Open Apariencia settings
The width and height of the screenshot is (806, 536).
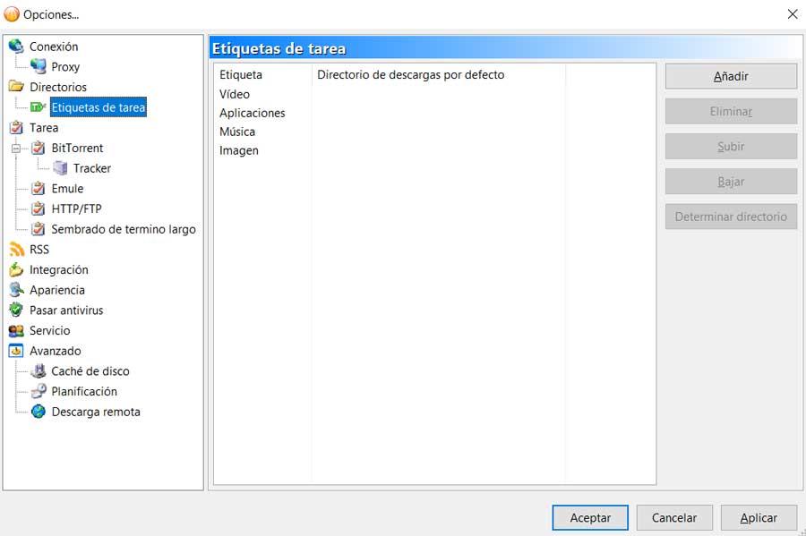tap(57, 290)
